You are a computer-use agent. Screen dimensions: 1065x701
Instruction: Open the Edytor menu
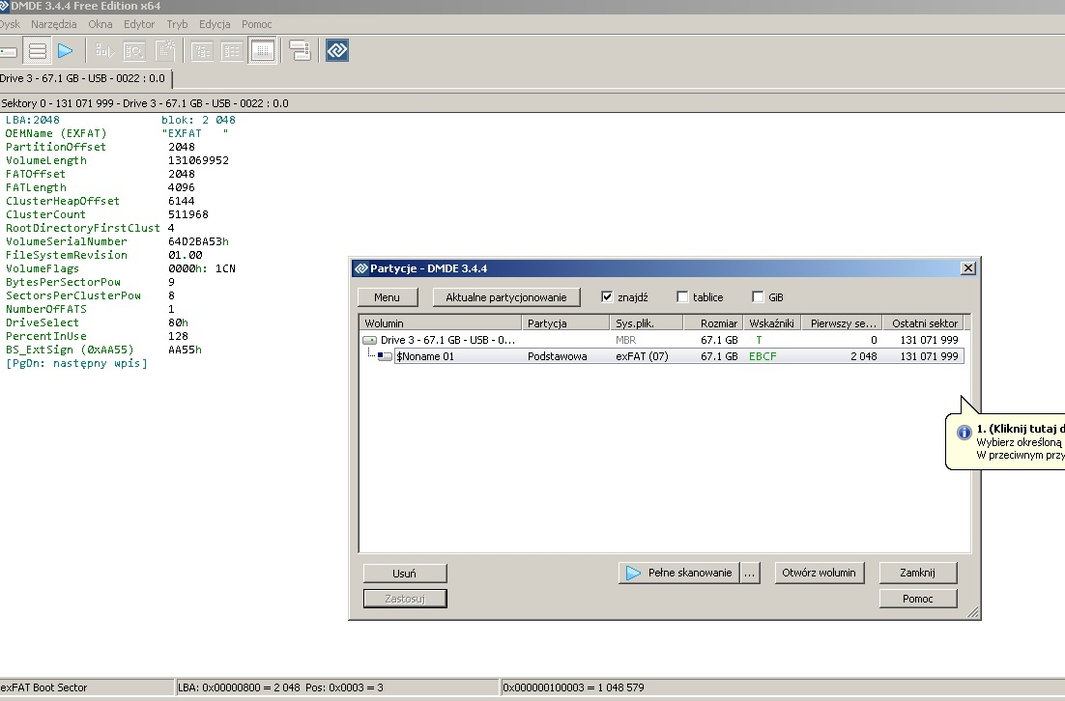[x=139, y=24]
